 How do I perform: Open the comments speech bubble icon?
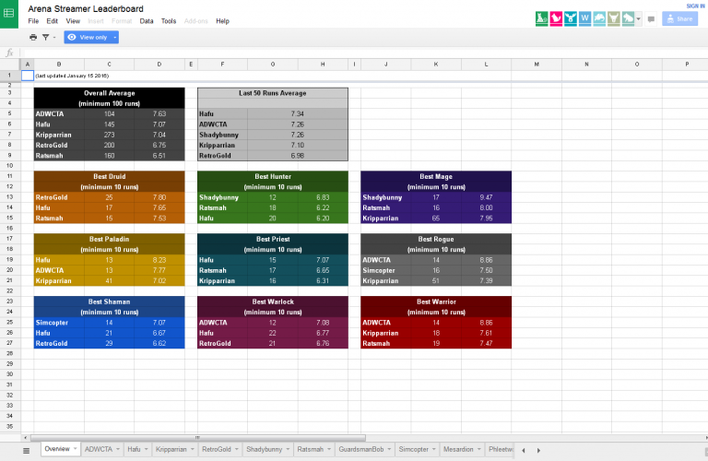pyautogui.click(x=651, y=18)
